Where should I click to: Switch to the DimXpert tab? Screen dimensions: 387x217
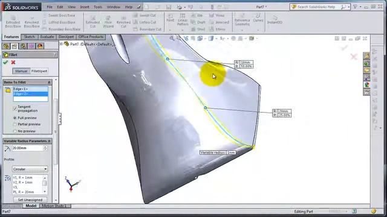(x=66, y=37)
